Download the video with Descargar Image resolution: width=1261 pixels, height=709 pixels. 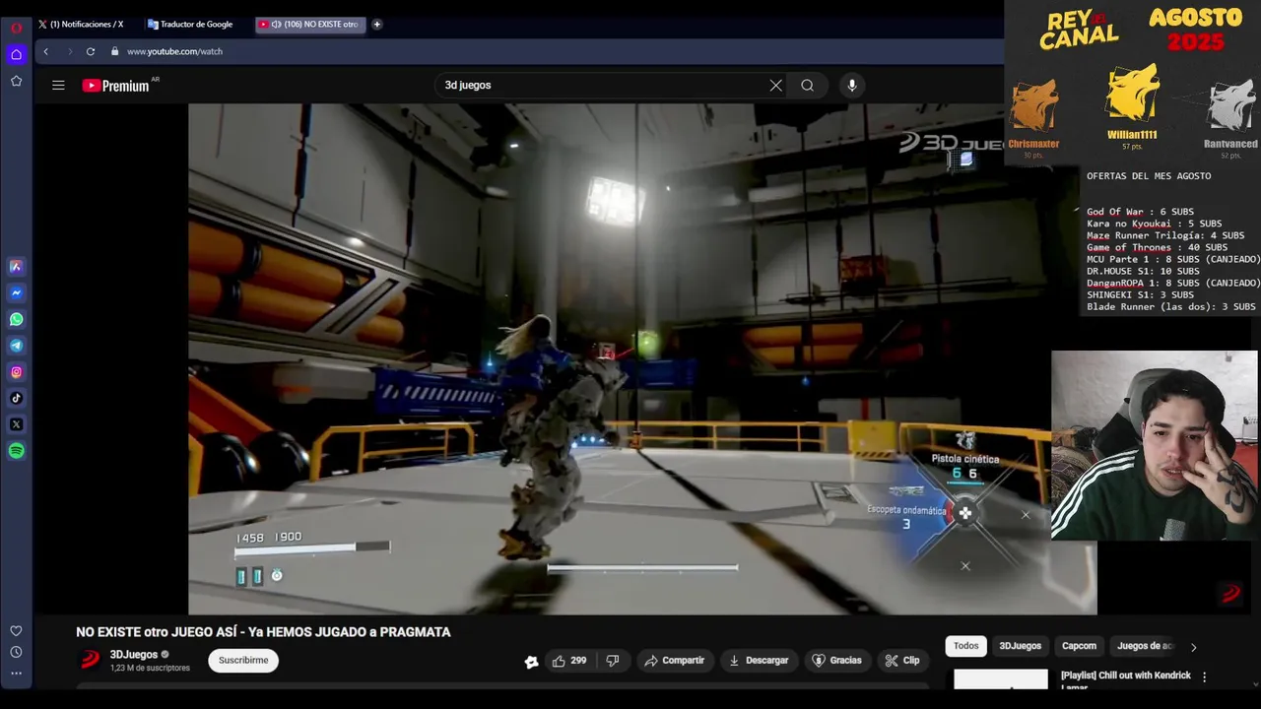(759, 661)
